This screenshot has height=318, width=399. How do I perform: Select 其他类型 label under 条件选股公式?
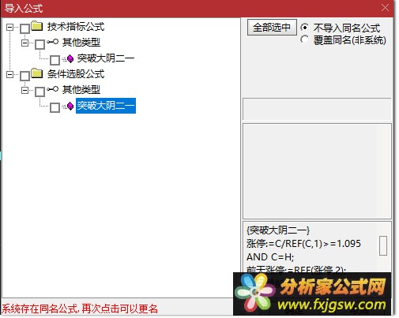(81, 90)
